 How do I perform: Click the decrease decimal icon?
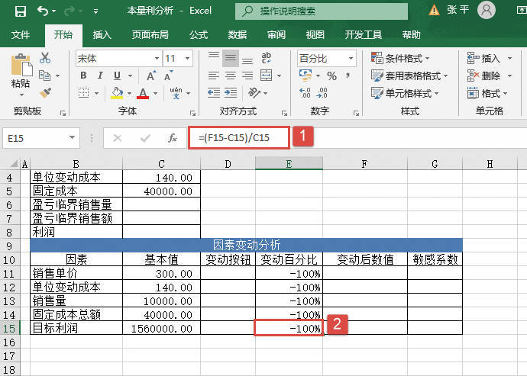coord(322,92)
